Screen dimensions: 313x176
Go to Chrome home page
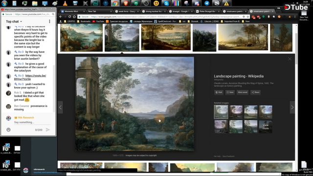[x=74, y=17]
